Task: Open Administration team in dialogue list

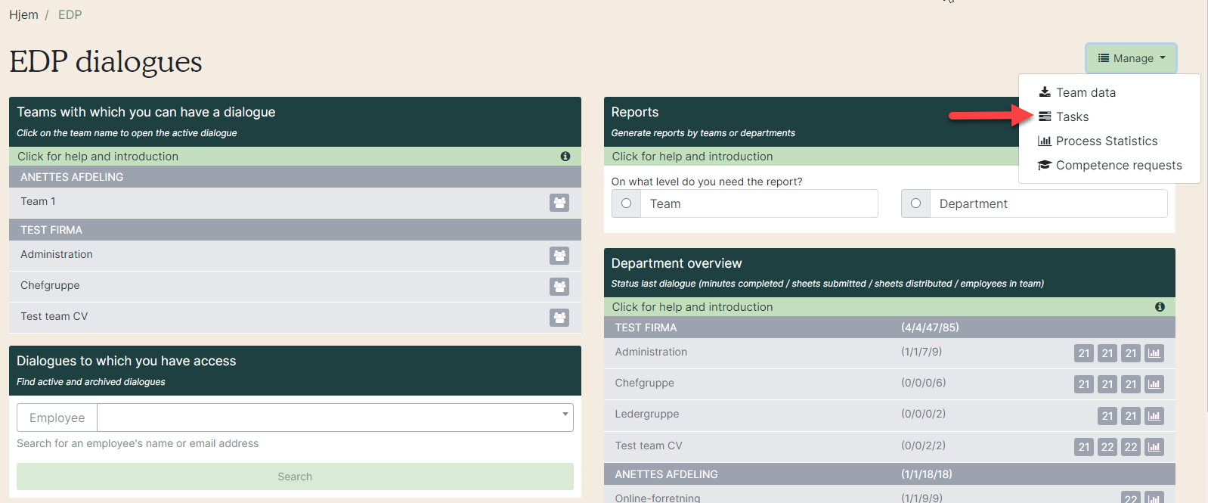Action: (x=57, y=254)
